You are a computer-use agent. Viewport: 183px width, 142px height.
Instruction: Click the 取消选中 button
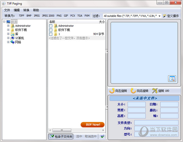[91, 137]
